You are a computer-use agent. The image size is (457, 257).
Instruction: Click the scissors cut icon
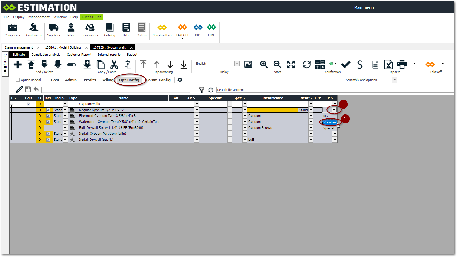coord(114,64)
